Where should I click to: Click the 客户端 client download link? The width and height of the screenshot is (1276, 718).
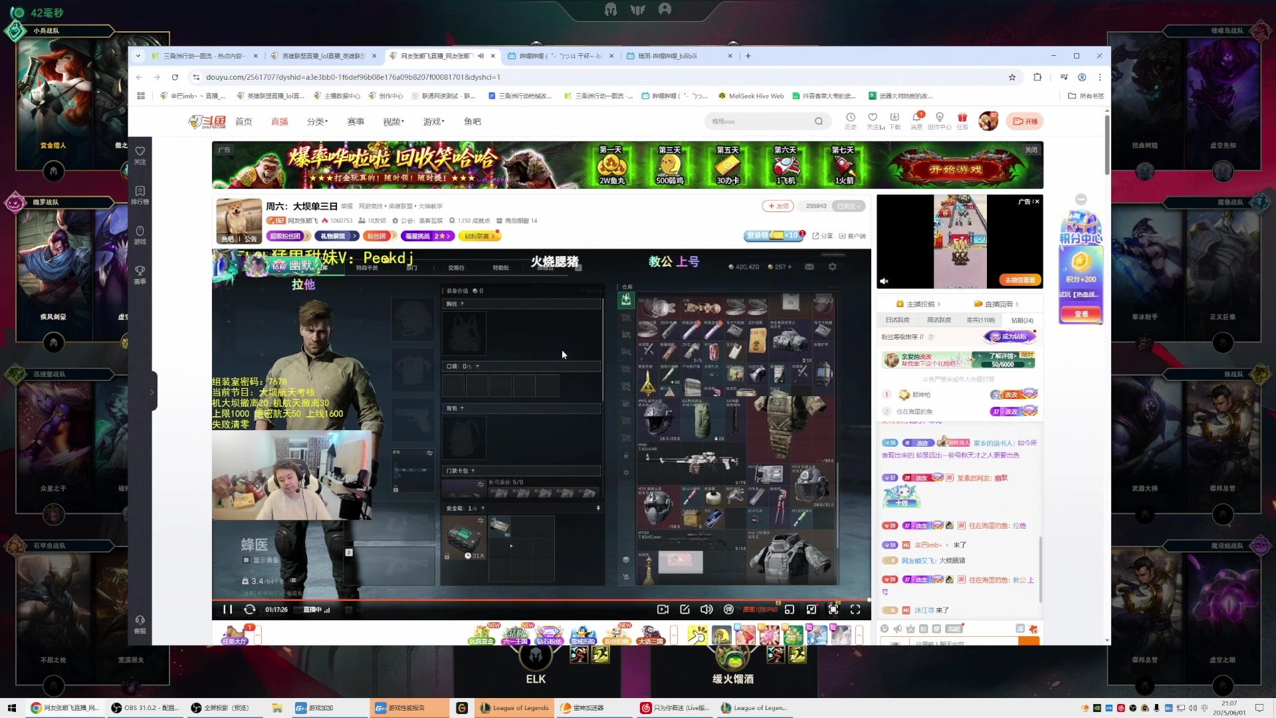[852, 236]
